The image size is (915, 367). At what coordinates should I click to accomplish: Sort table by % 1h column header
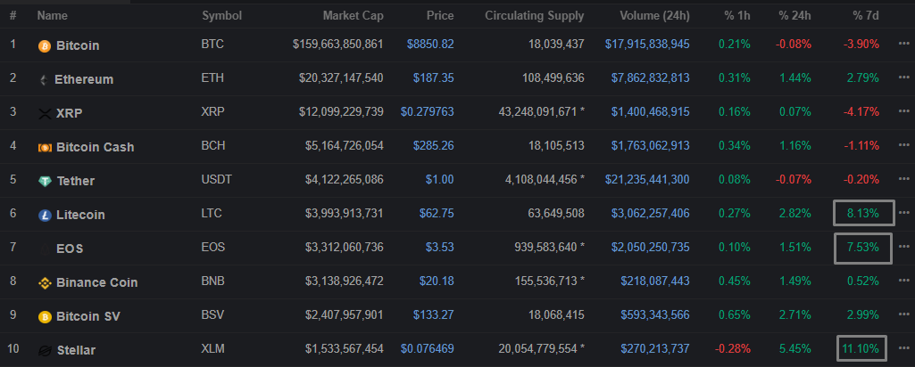pos(737,16)
